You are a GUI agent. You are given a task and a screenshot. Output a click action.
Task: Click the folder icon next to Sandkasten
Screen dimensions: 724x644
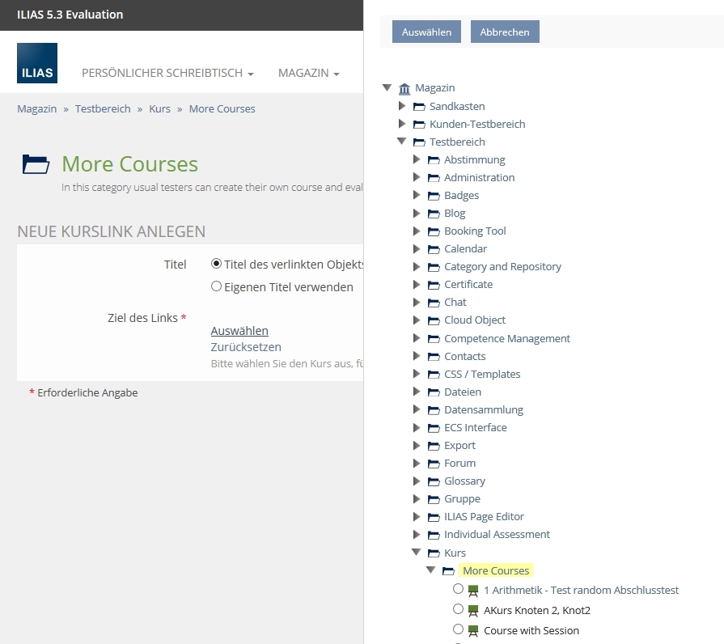[419, 106]
